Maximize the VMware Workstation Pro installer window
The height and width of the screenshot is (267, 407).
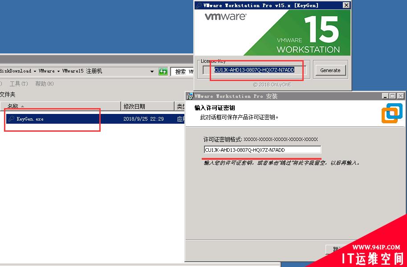tap(393, 96)
